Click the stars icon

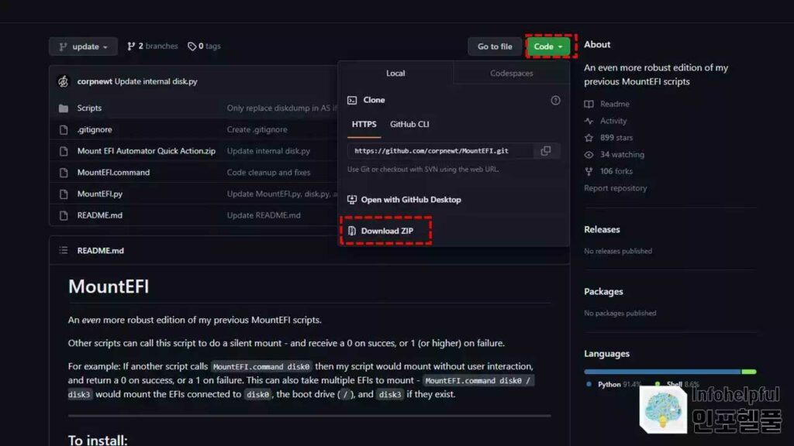589,138
